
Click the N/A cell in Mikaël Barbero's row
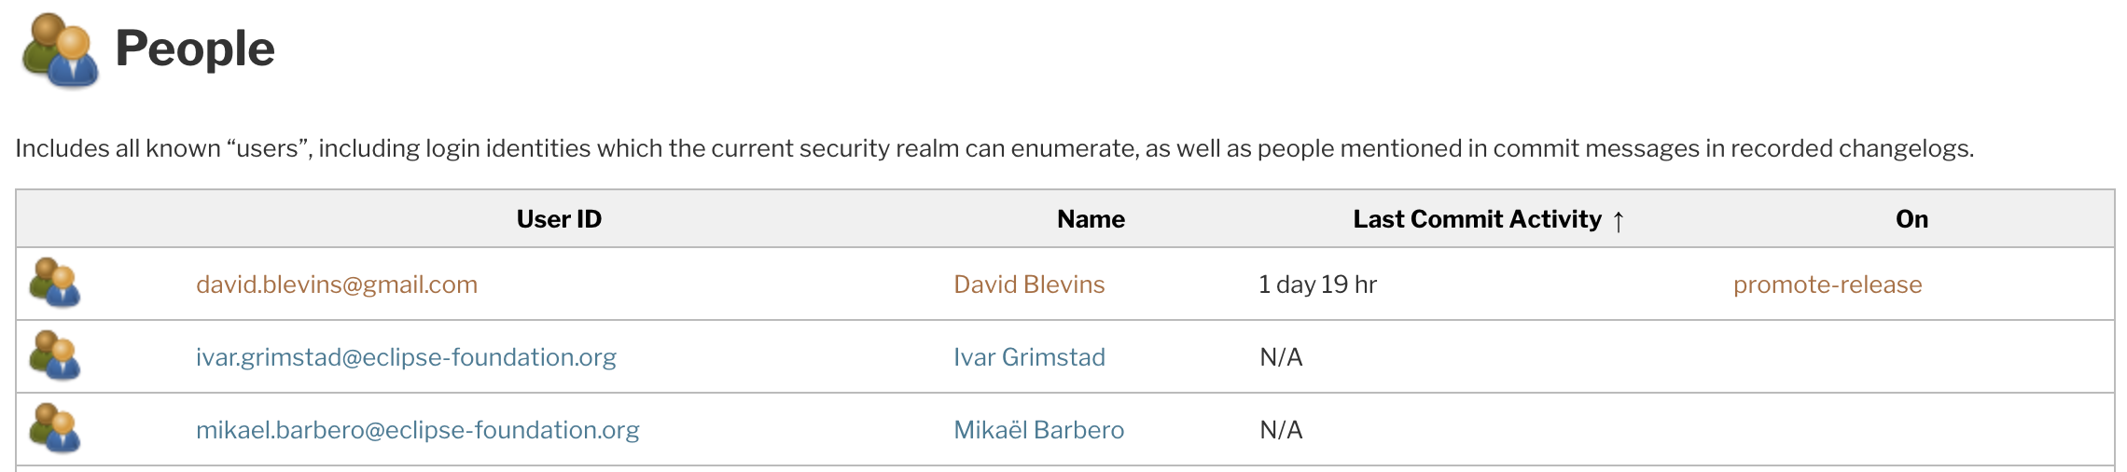pos(1281,430)
